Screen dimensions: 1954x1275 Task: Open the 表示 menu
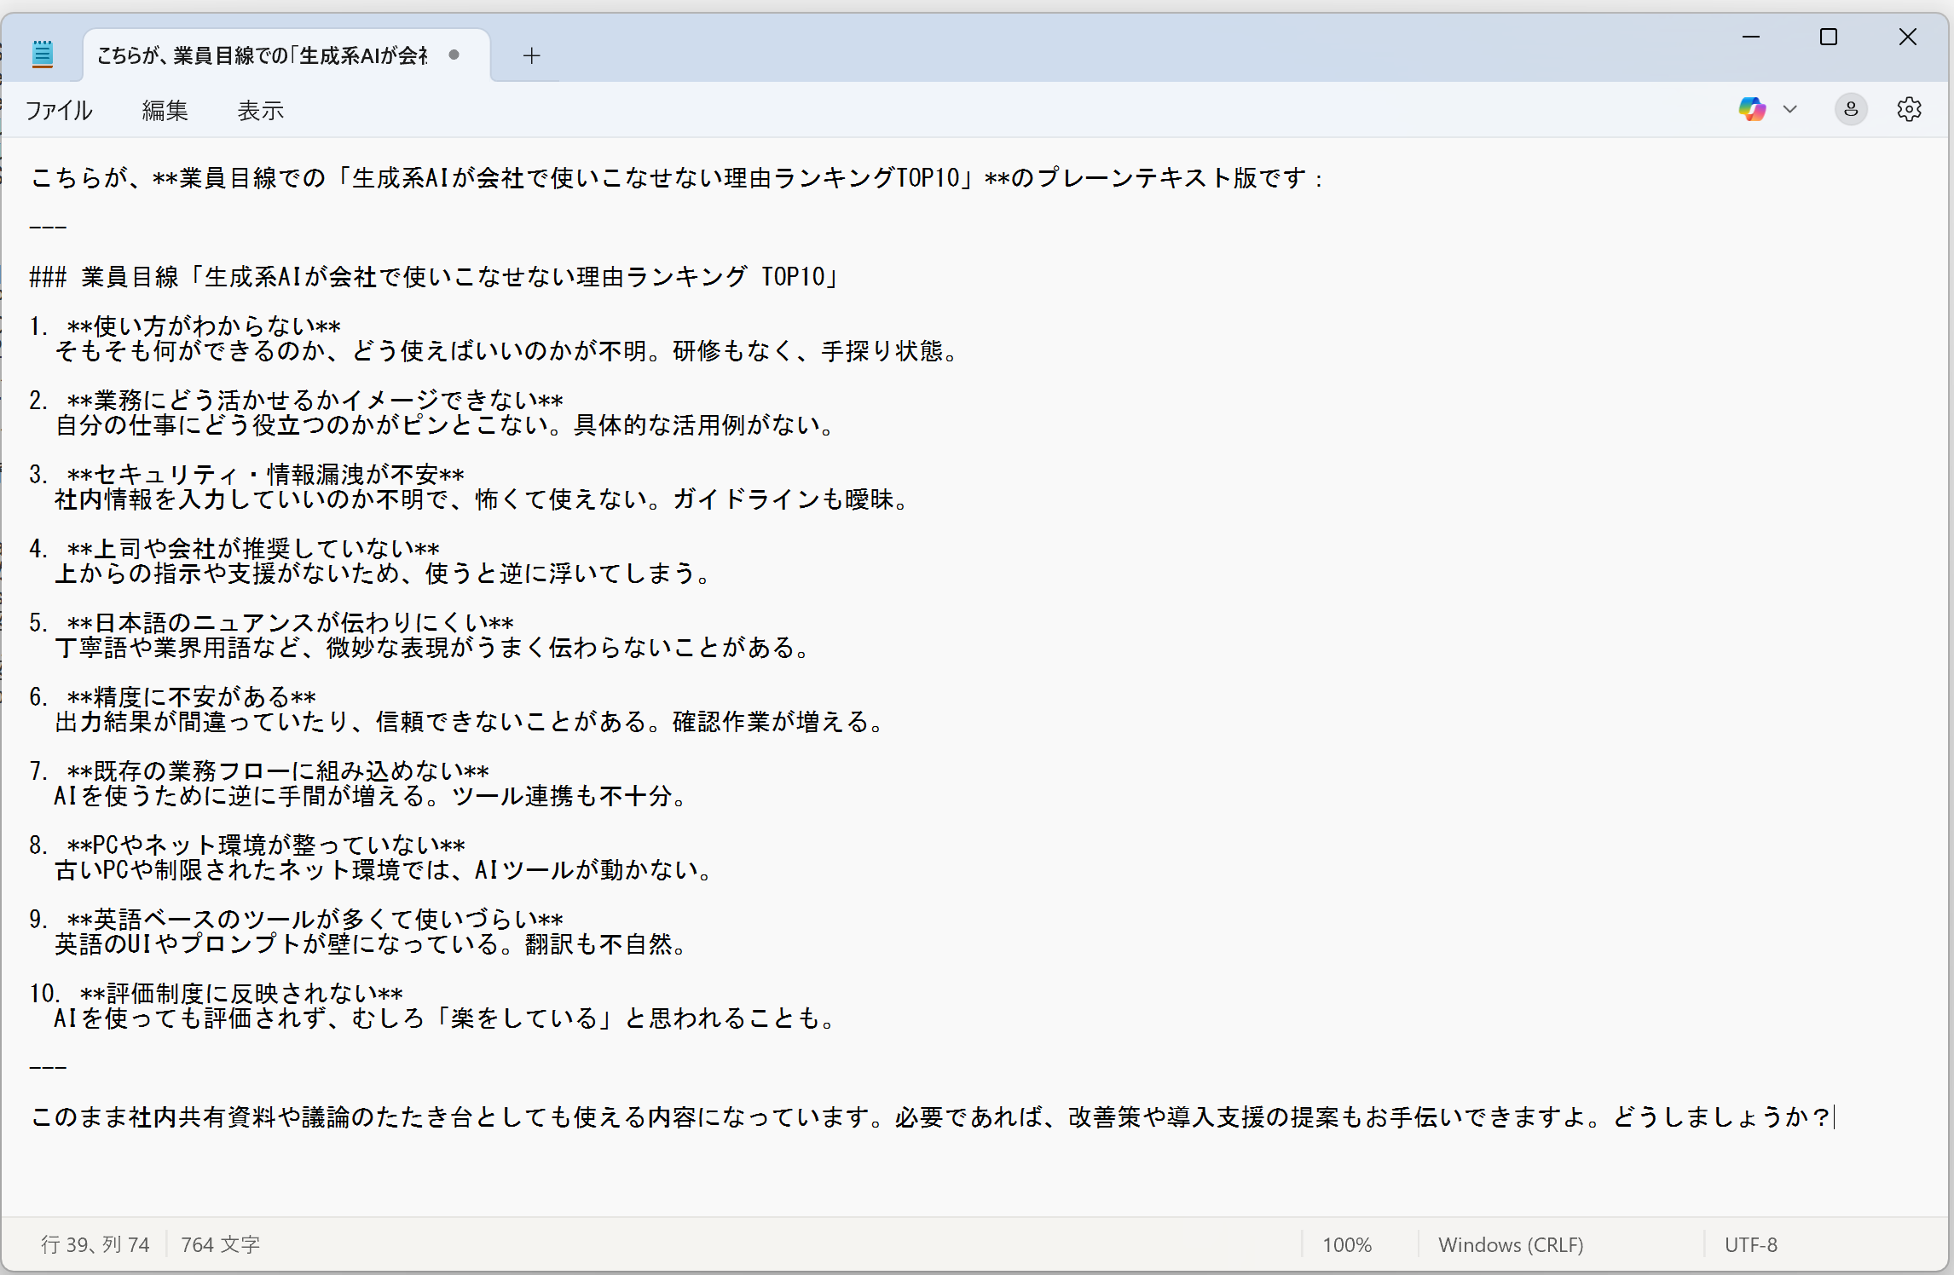click(x=260, y=110)
